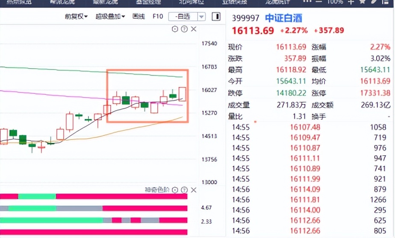Select tick row priced 16111.11

point(309,158)
